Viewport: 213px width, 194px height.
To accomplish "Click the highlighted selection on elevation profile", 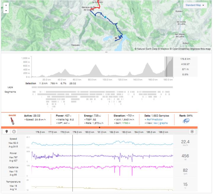I will click(168, 67).
